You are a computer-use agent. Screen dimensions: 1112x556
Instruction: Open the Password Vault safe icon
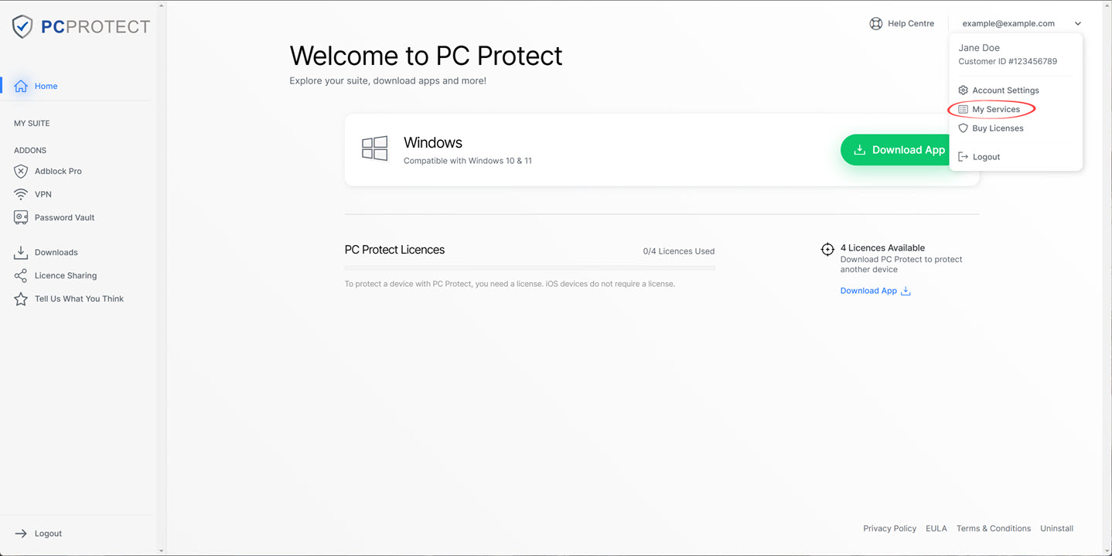(21, 217)
